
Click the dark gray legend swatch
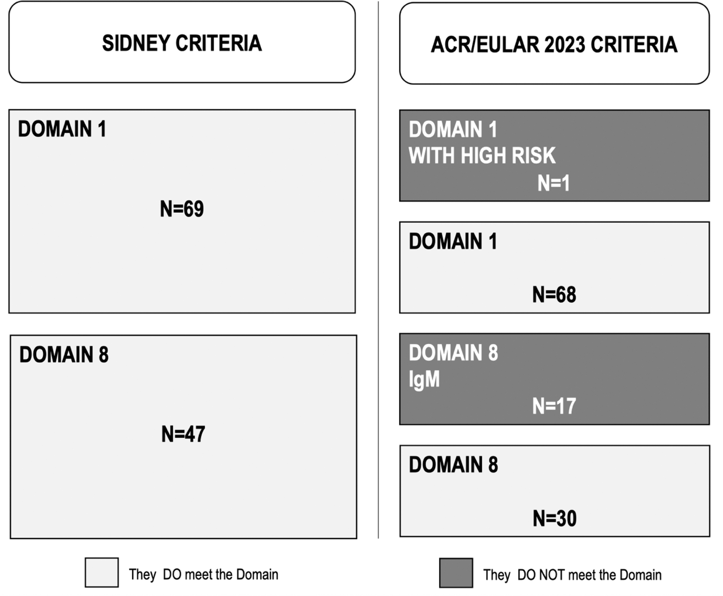456,573
